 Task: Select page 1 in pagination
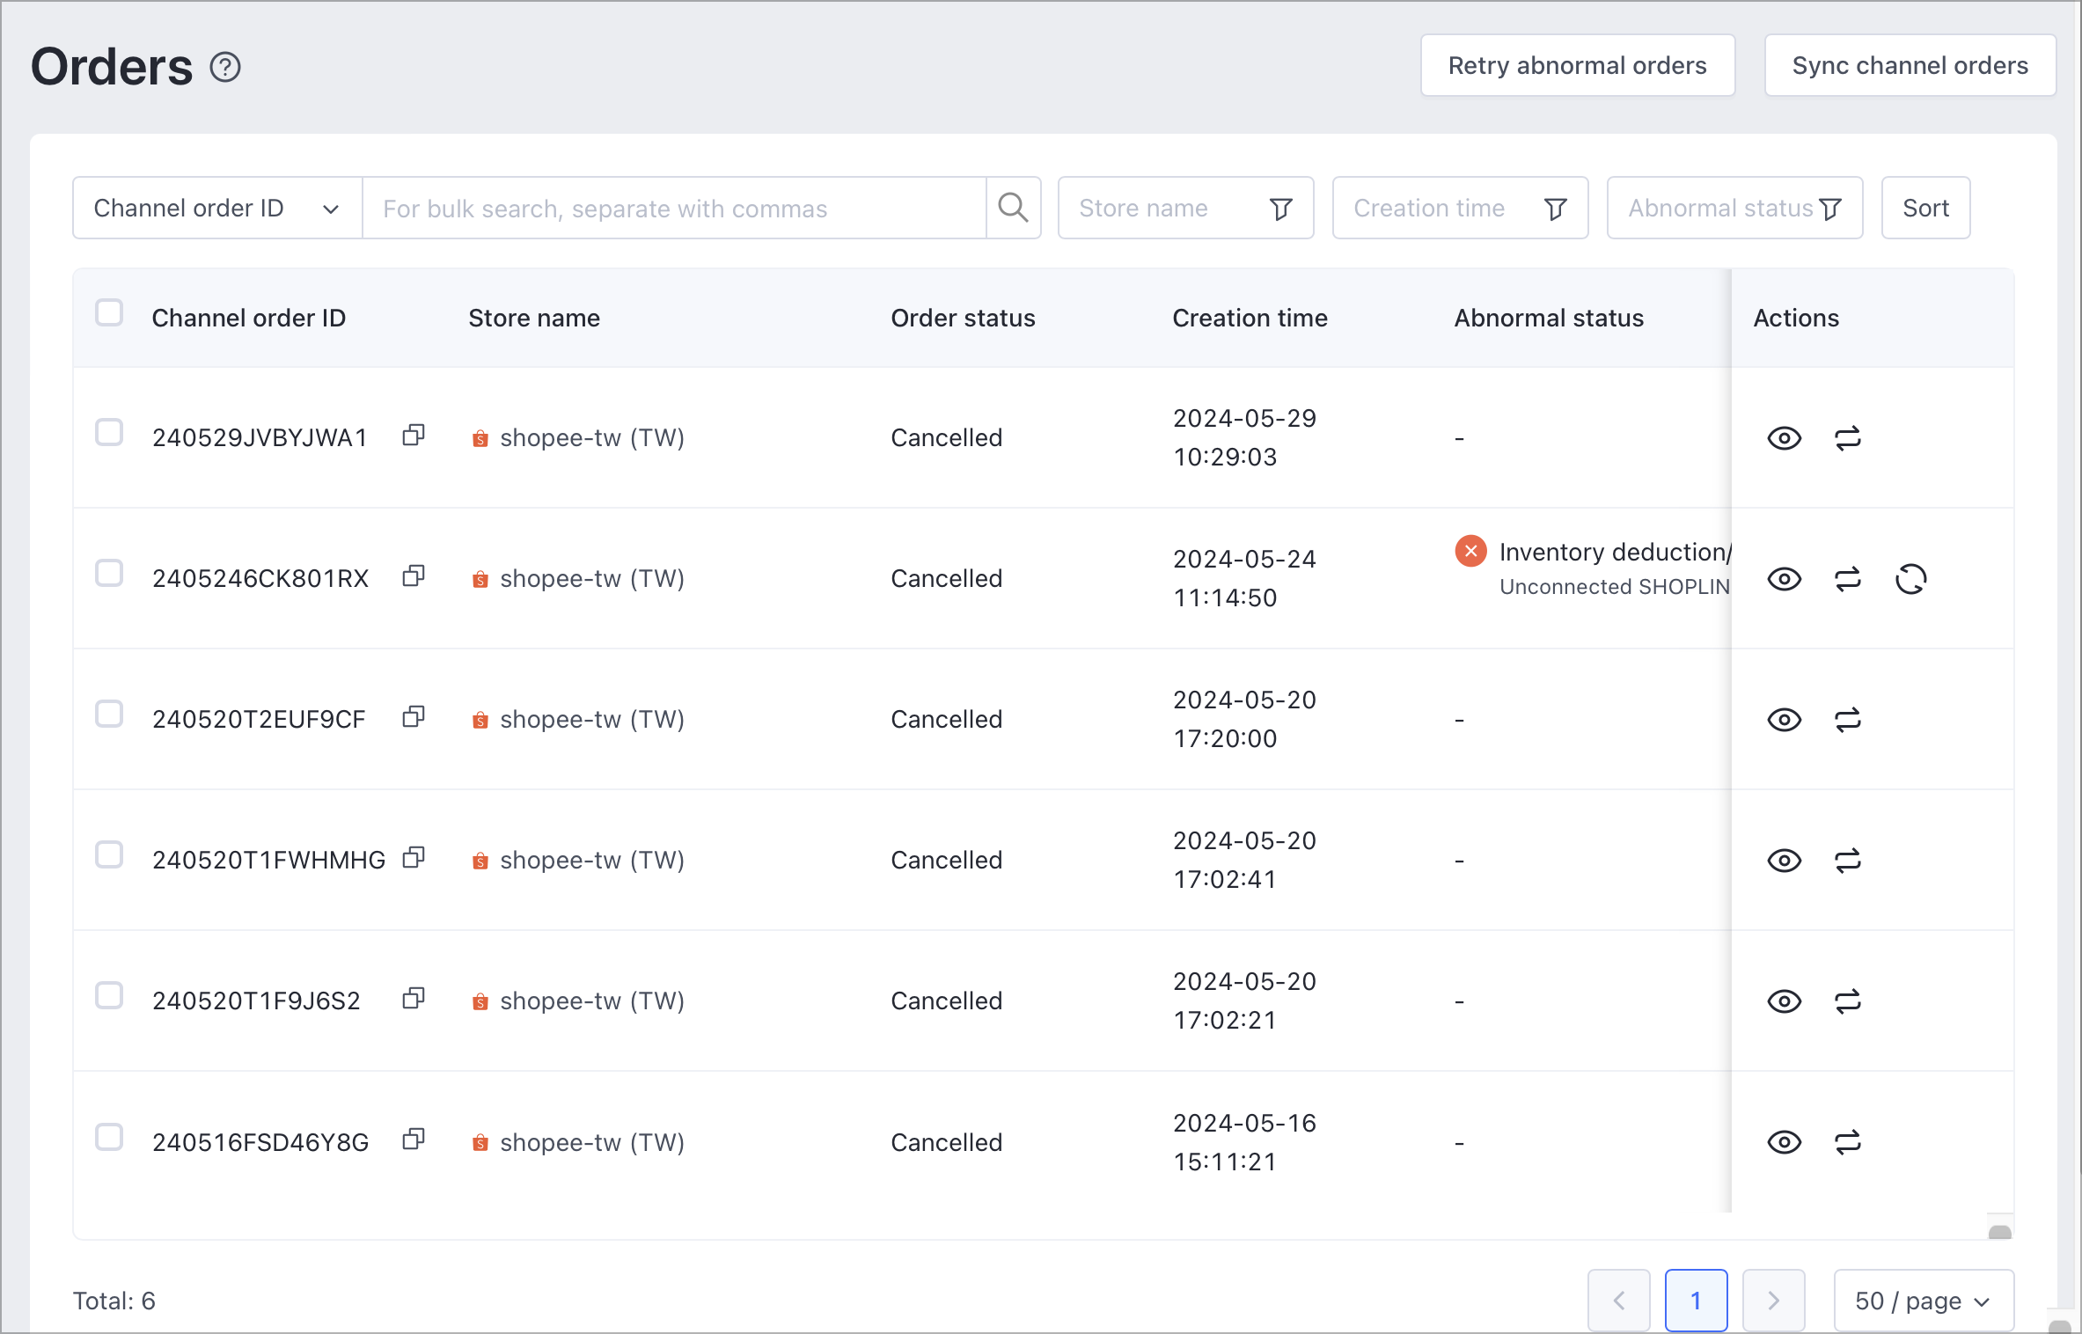(x=1696, y=1301)
